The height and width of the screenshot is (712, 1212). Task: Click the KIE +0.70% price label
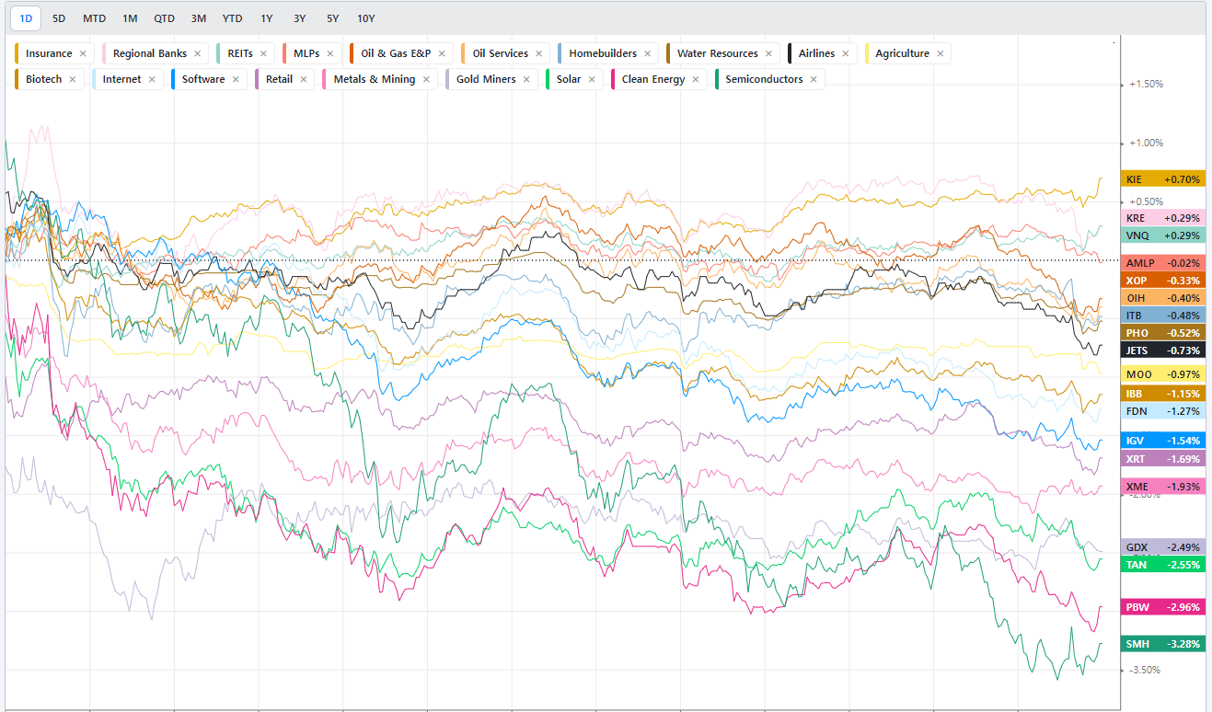pos(1162,179)
